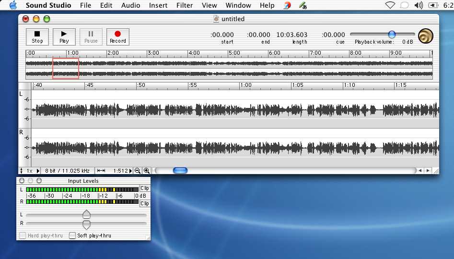Open the Window menu

click(238, 5)
